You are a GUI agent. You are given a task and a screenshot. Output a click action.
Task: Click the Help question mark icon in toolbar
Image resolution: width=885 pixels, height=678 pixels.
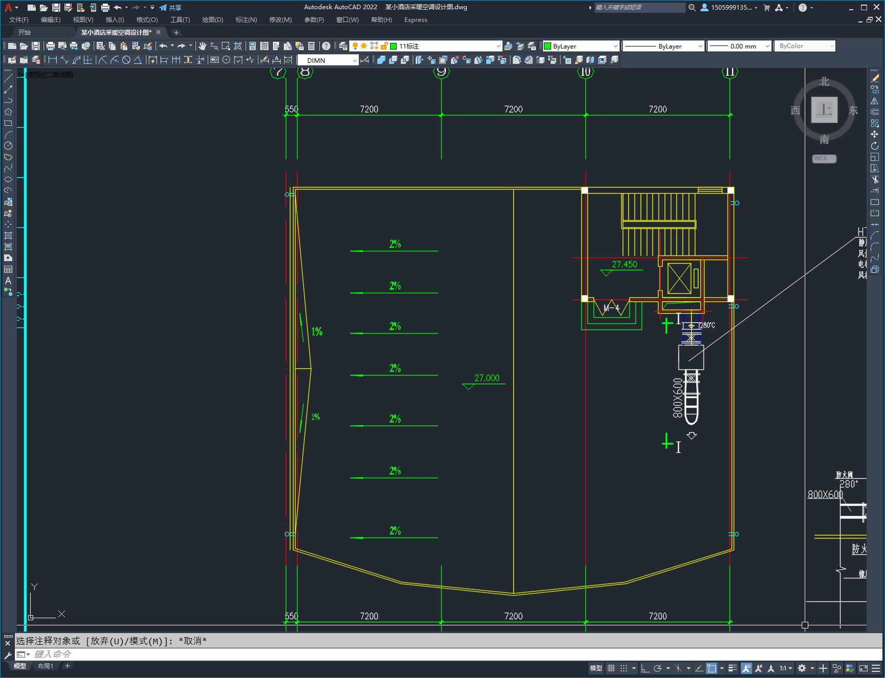tap(326, 46)
